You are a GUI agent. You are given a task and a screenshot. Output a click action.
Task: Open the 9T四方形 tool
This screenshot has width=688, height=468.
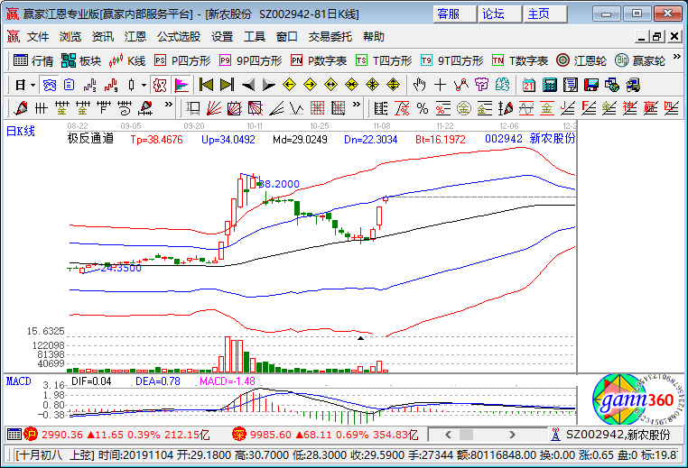click(x=452, y=60)
